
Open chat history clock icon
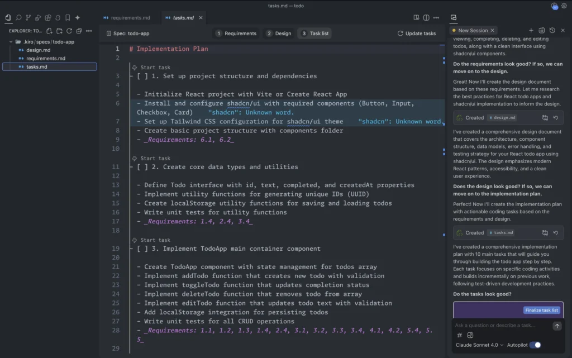tap(552, 30)
